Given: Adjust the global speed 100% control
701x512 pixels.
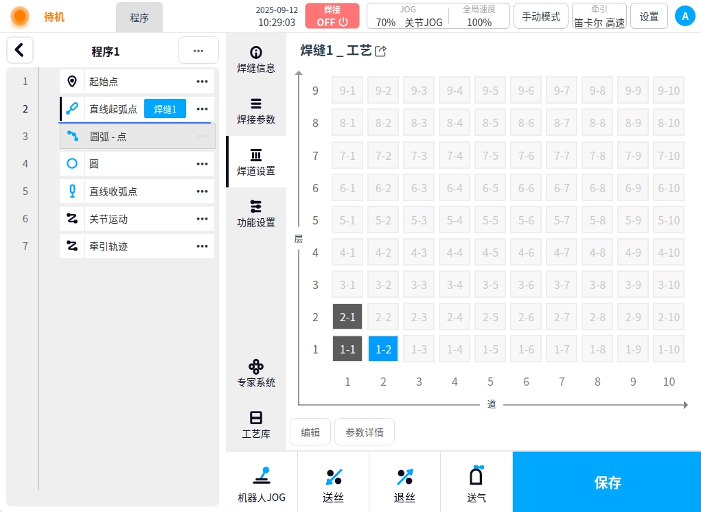Looking at the screenshot, I should pyautogui.click(x=479, y=16).
